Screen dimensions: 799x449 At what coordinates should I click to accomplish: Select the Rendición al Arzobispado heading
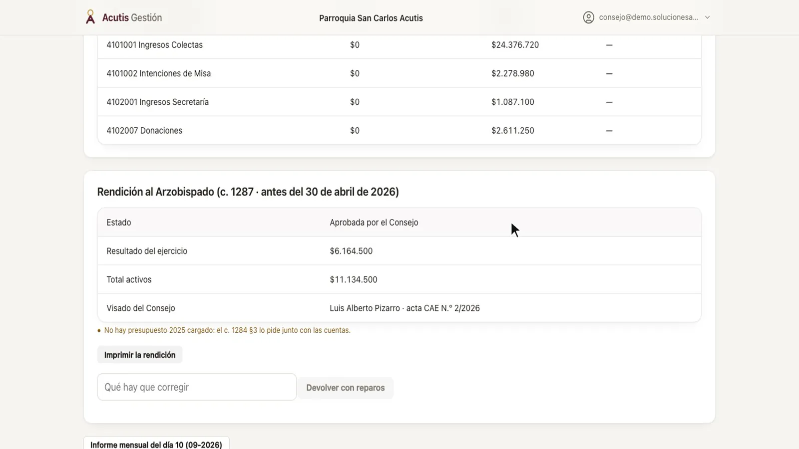pos(248,192)
